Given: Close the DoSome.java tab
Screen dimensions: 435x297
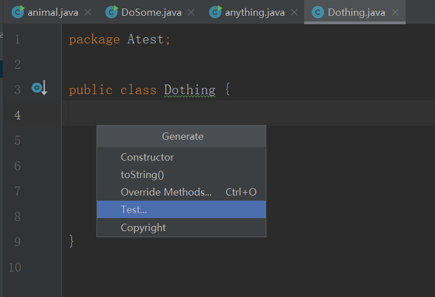Looking at the screenshot, I should 192,12.
